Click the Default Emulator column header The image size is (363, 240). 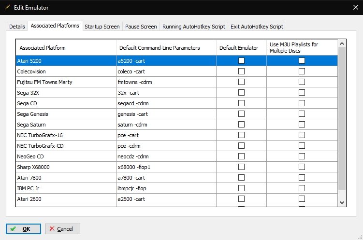(x=241, y=48)
